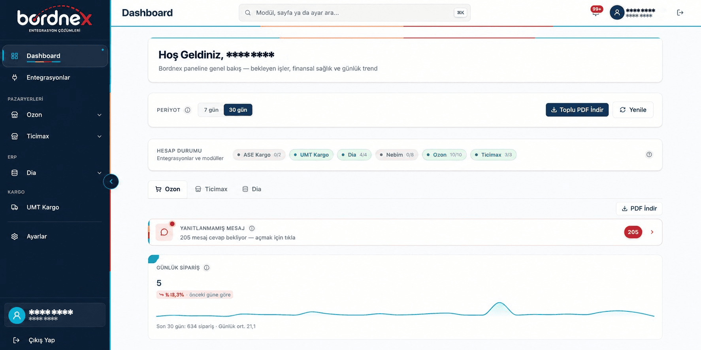
Task: Click the bordnex logo
Action: pyautogui.click(x=55, y=19)
